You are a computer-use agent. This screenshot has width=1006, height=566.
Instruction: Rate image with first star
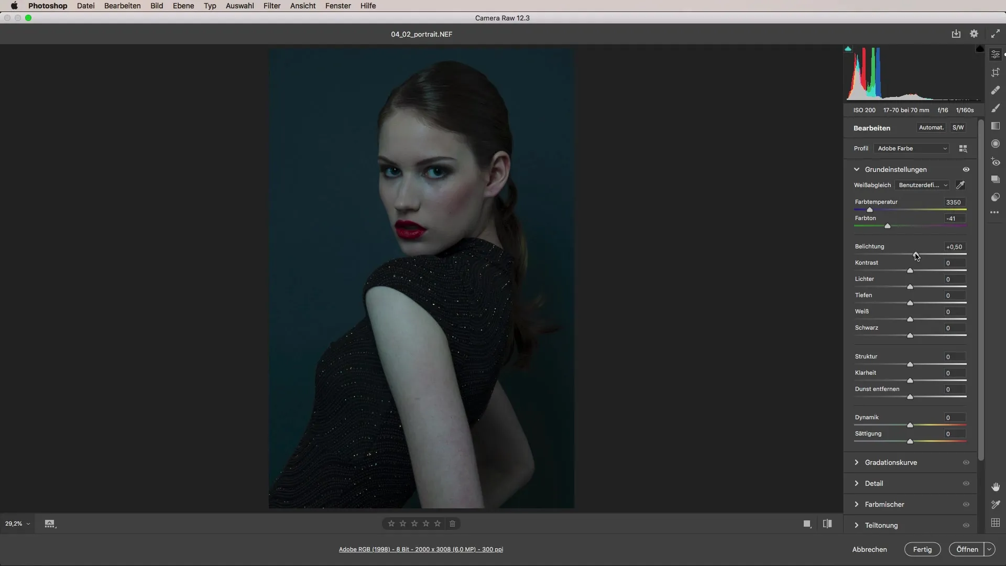(x=391, y=524)
